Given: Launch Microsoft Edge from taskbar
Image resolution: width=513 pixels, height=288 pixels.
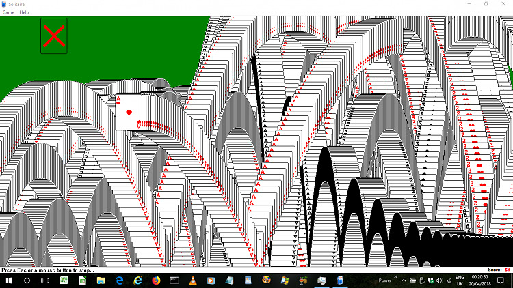Looking at the screenshot, I should (120, 280).
